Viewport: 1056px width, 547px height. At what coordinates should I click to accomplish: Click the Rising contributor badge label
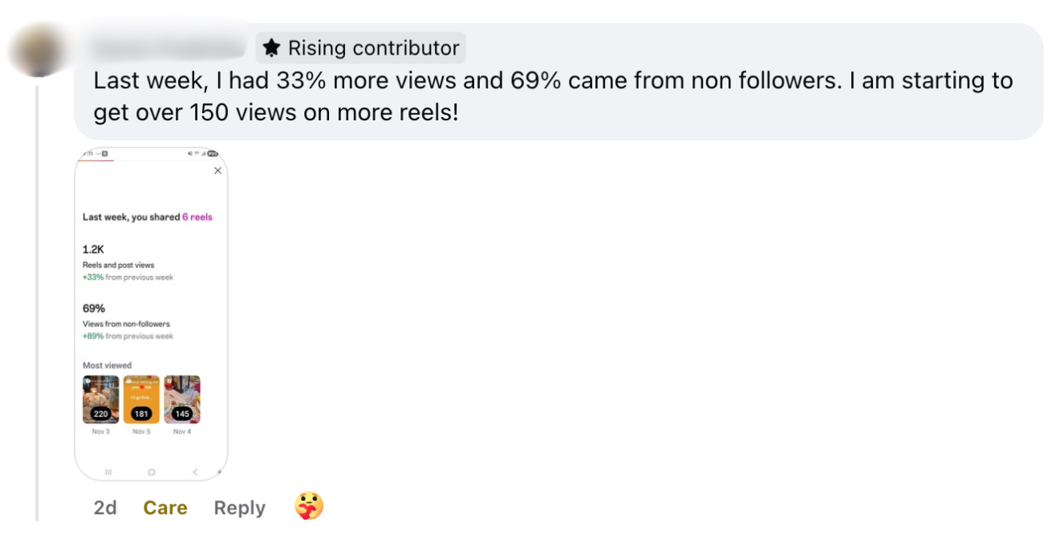373,48
